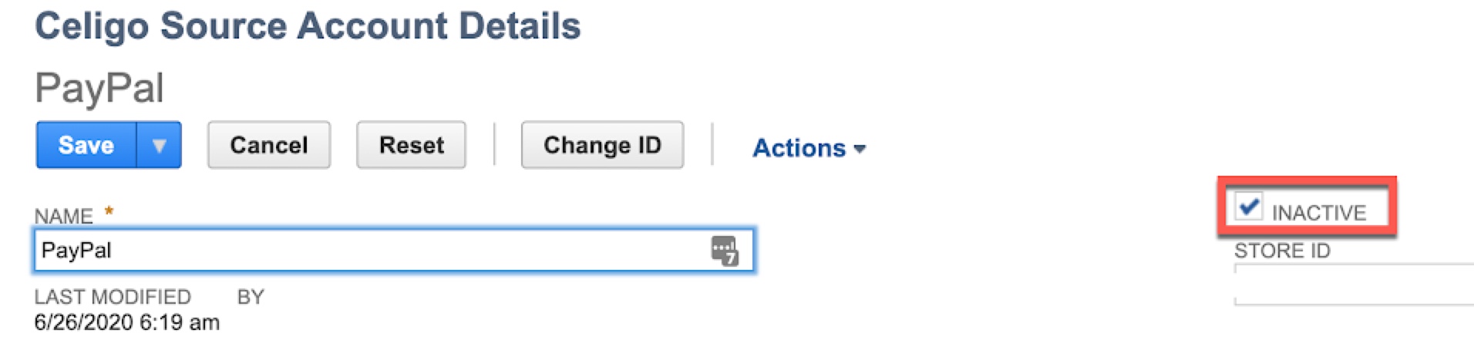This screenshot has width=1474, height=347.
Task: Click the small icon inside the Name field
Action: point(725,251)
